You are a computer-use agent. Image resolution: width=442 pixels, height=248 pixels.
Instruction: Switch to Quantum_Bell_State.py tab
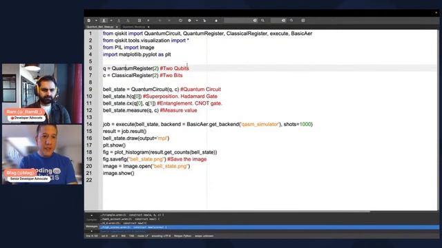point(100,27)
